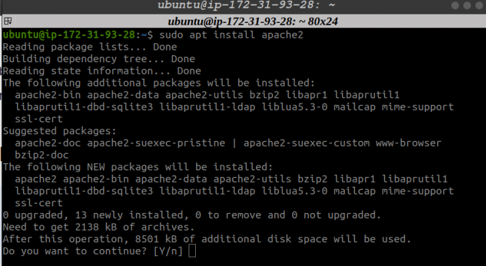Select the 8501 kB disk space figure

coord(156,239)
